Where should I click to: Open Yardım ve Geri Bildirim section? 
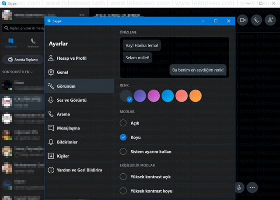coord(79,170)
